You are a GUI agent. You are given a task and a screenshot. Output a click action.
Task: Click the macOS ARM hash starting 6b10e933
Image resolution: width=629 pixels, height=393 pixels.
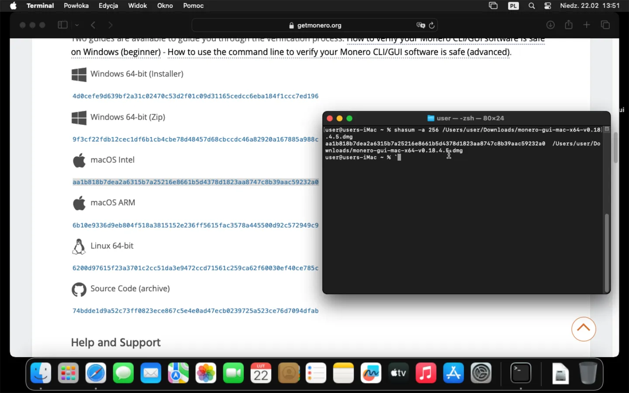tap(195, 225)
